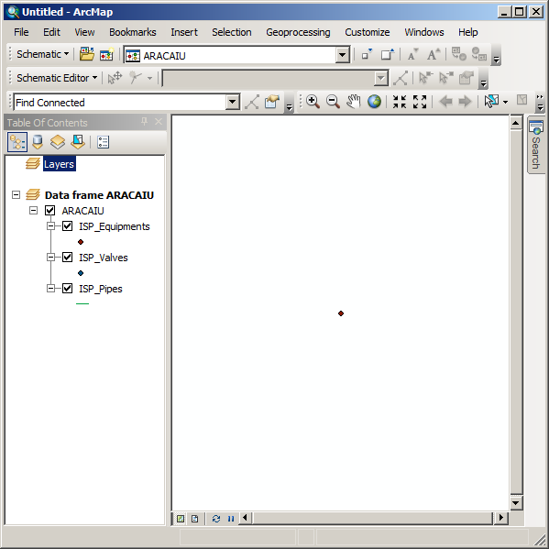Toggle ISP_Equipments layer visibility checkbox
This screenshot has height=549, width=549.
(x=67, y=225)
